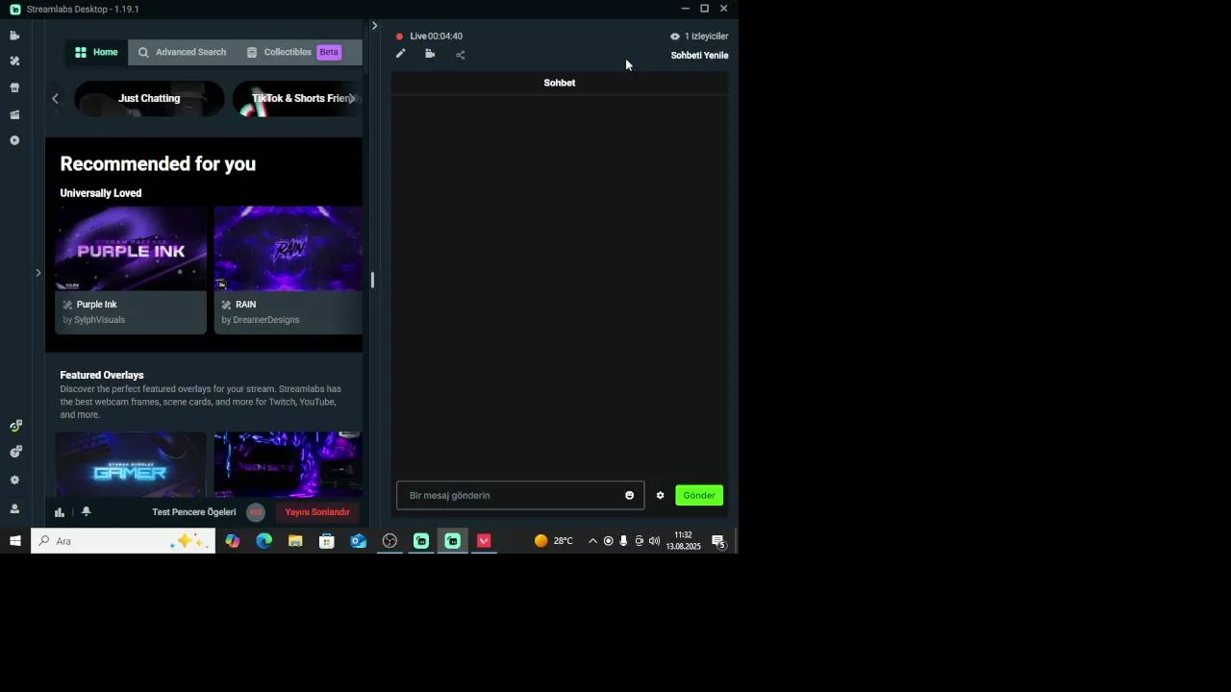Show hidden system tray icons
This screenshot has height=692, width=1231.
pyautogui.click(x=592, y=541)
